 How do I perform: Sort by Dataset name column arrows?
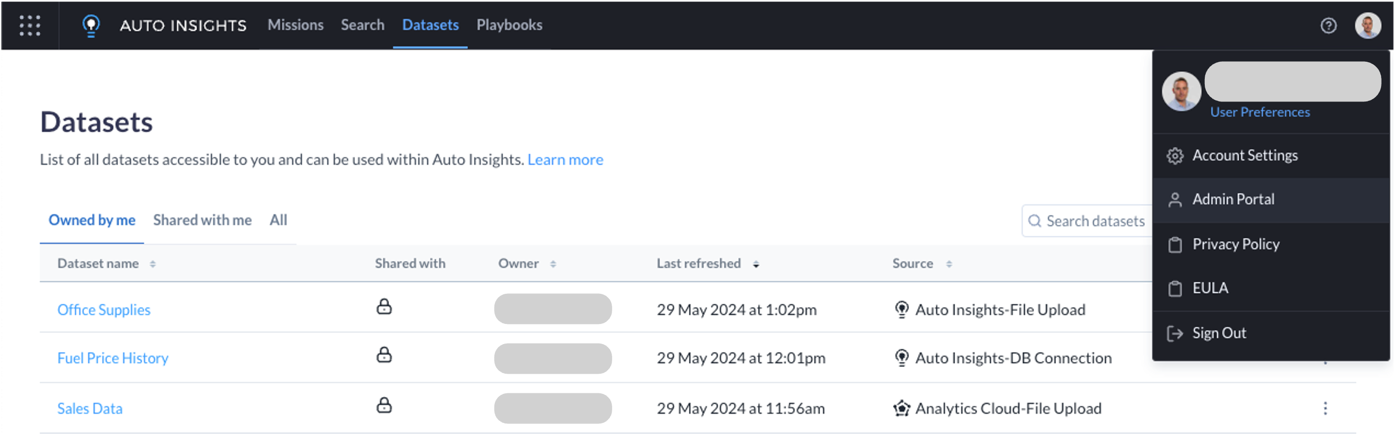click(x=153, y=264)
